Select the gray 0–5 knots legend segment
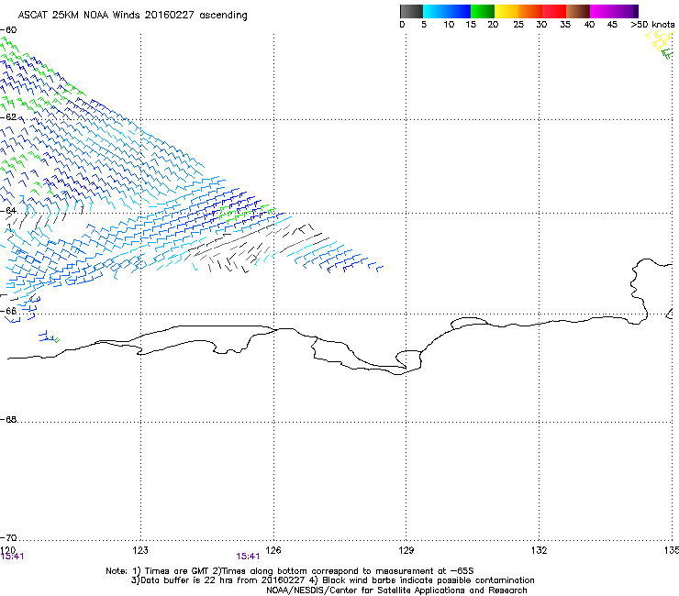 (411, 11)
